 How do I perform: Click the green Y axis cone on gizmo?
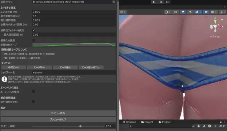215,21
